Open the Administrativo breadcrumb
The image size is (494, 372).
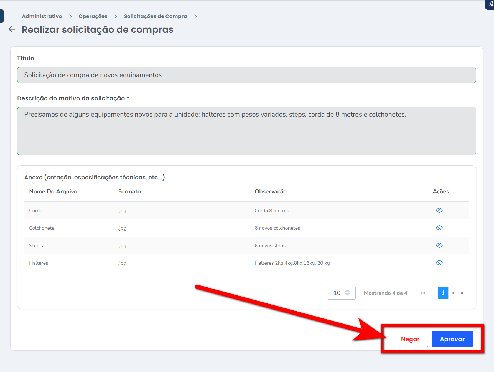[42, 16]
